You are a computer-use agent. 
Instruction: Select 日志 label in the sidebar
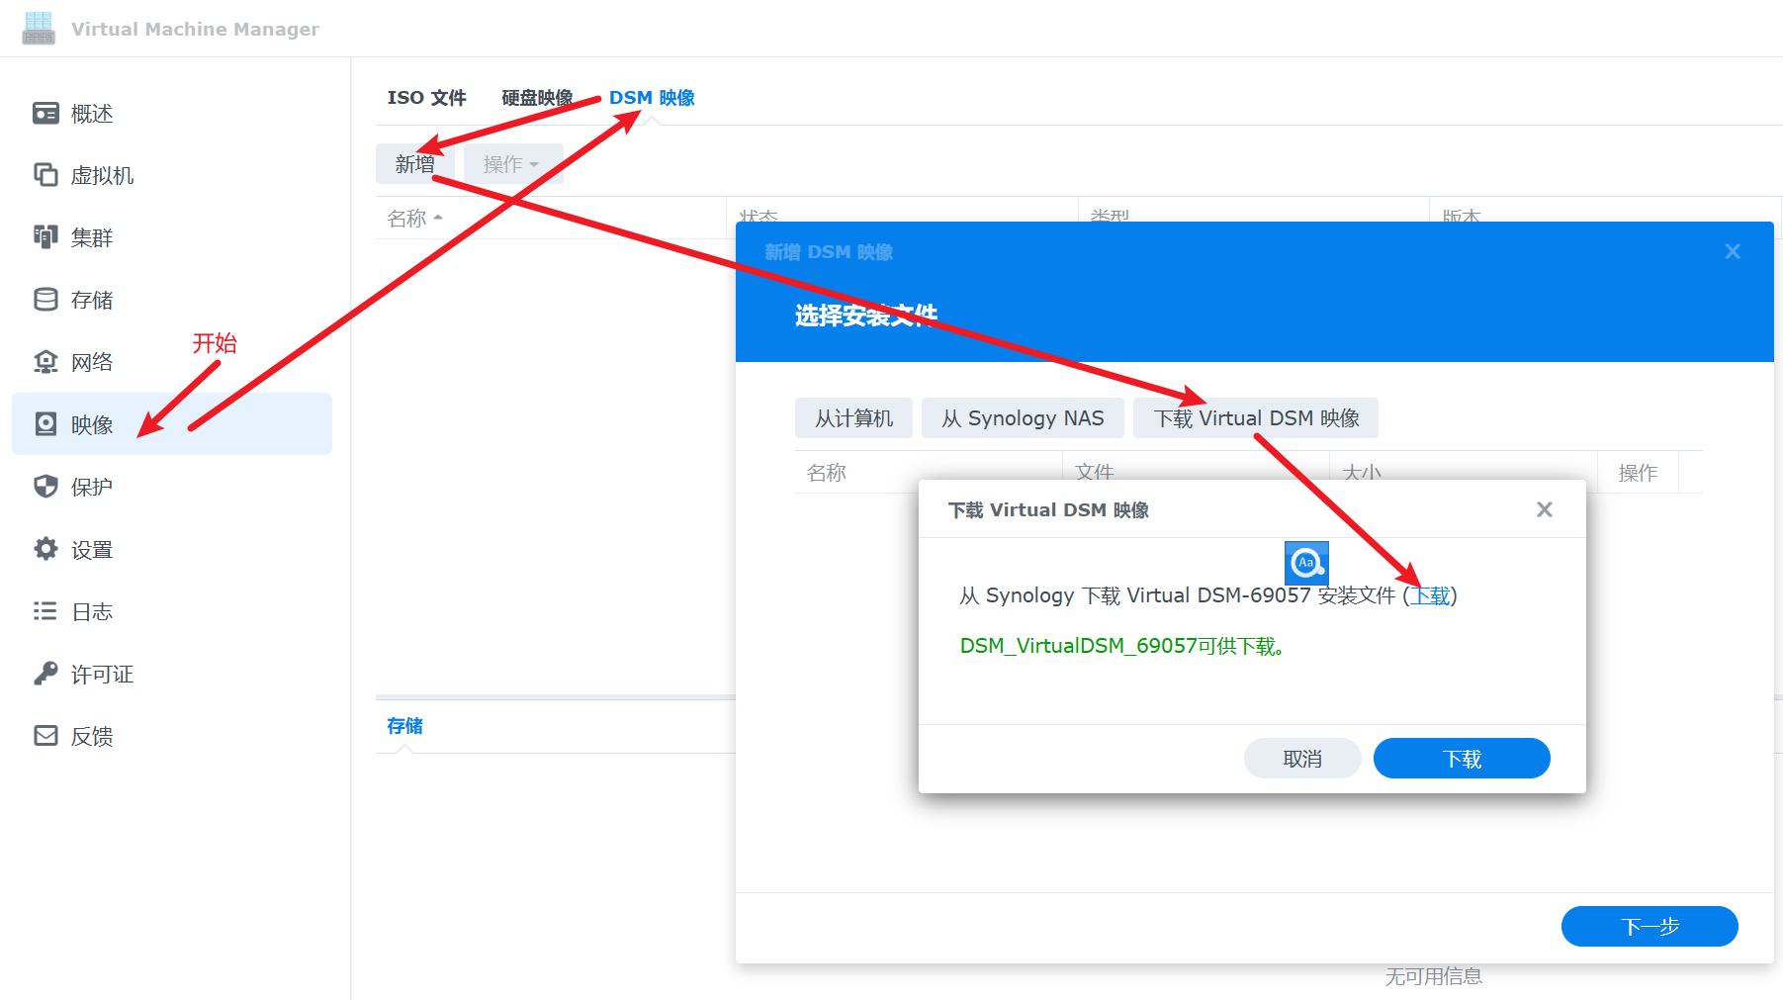(x=92, y=612)
